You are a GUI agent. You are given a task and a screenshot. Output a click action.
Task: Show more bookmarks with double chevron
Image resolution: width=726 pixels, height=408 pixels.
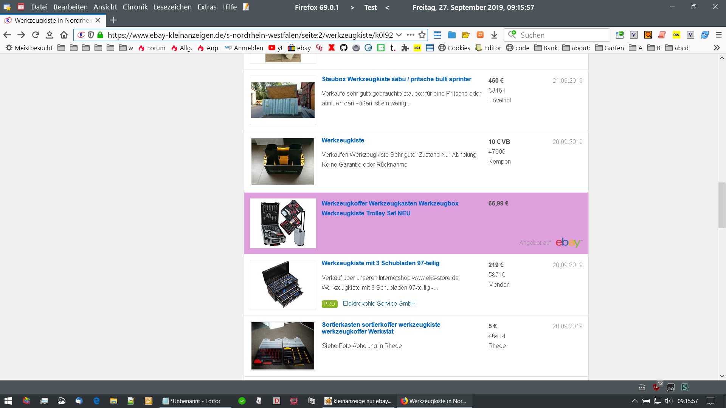(716, 48)
